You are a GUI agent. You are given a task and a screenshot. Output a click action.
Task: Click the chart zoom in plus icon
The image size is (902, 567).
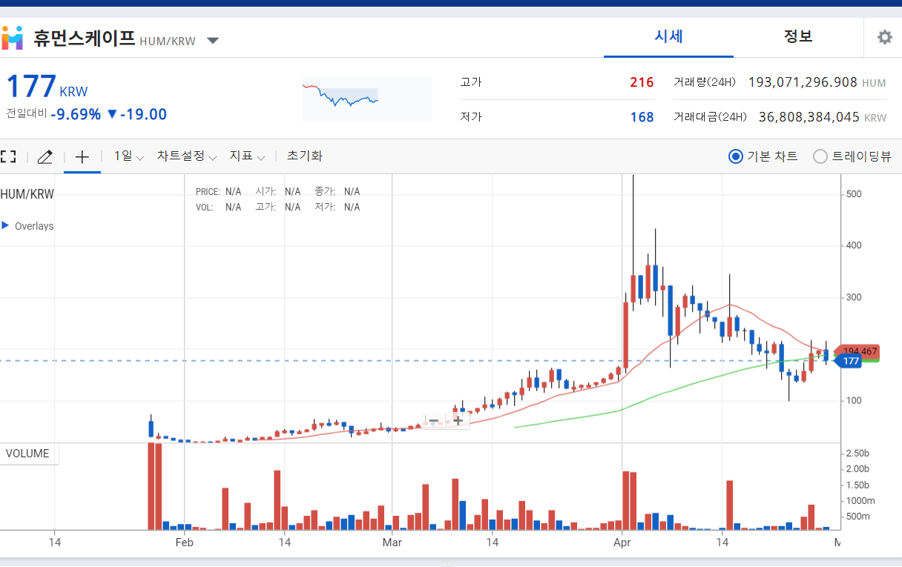(x=458, y=421)
